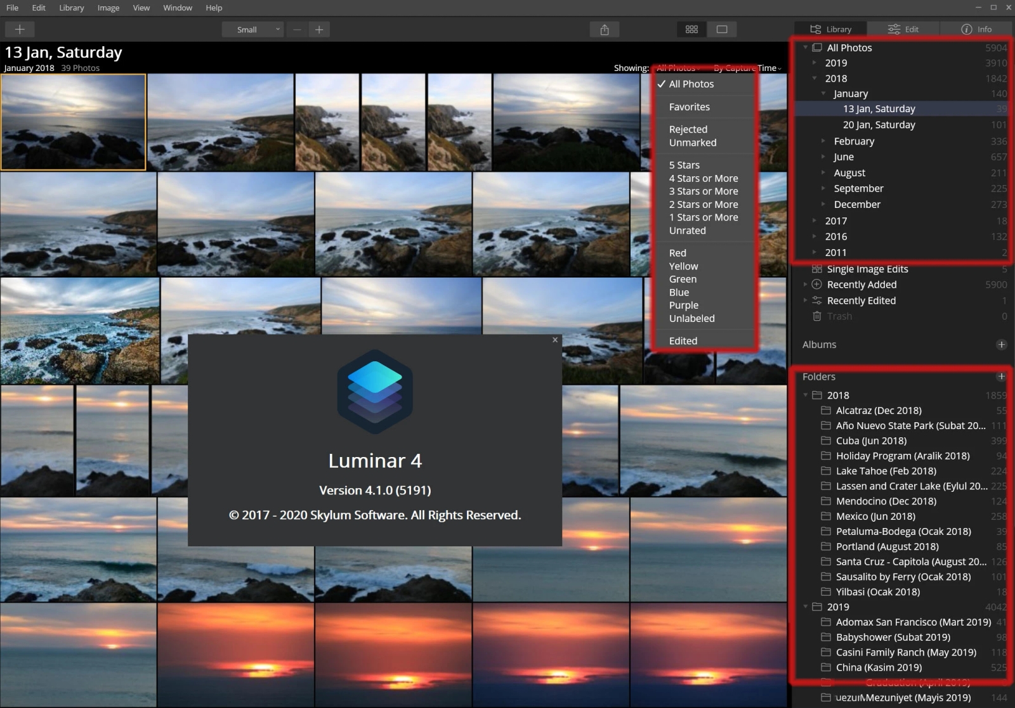This screenshot has width=1015, height=708.
Task: Add a new folder with plus icon
Action: pyautogui.click(x=1001, y=377)
